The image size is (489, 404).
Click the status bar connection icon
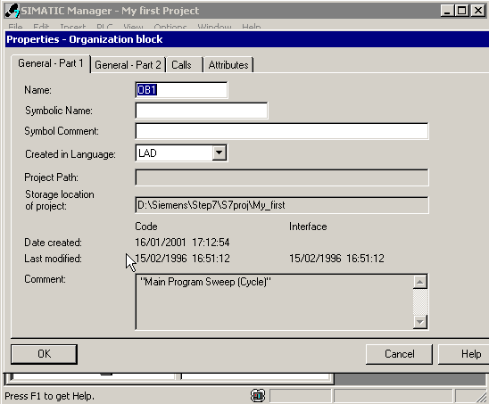(258, 396)
